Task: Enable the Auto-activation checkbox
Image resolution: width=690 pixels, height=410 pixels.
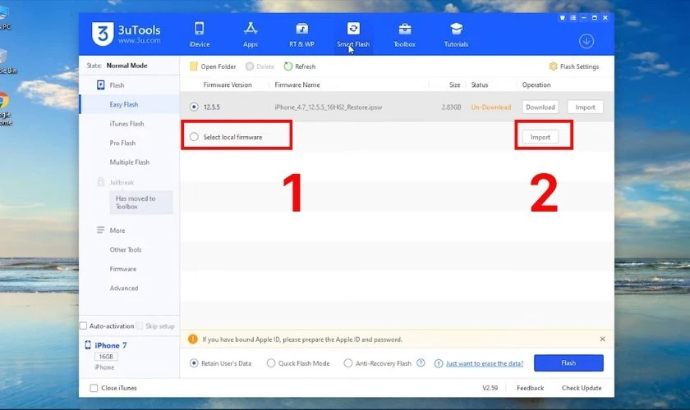Action: (83, 326)
